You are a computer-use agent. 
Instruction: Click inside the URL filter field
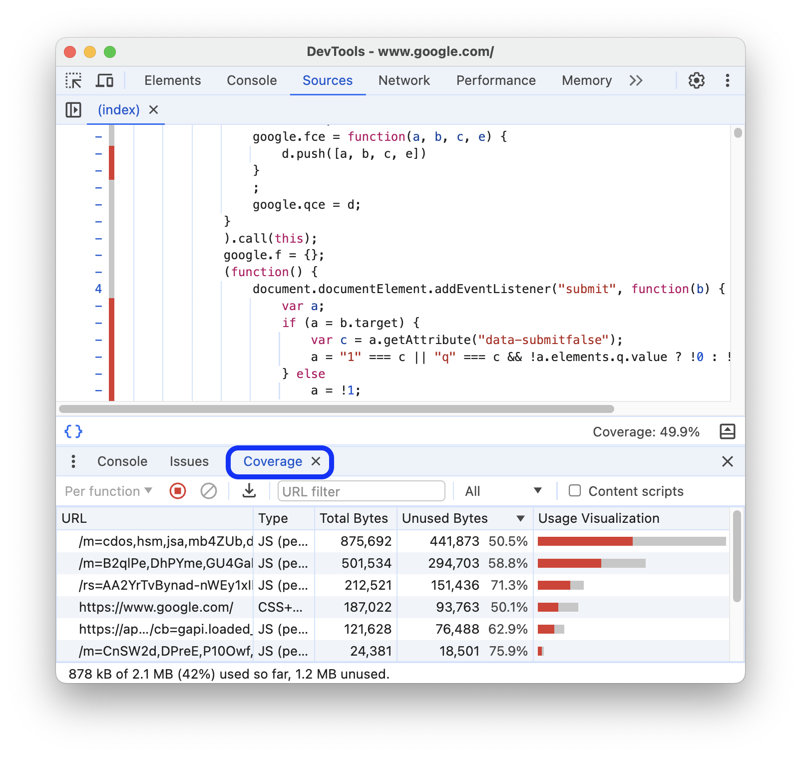361,491
